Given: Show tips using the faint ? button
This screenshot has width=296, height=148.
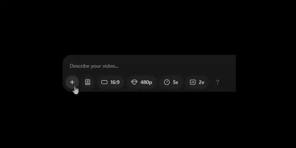Looking at the screenshot, I should [218, 82].
